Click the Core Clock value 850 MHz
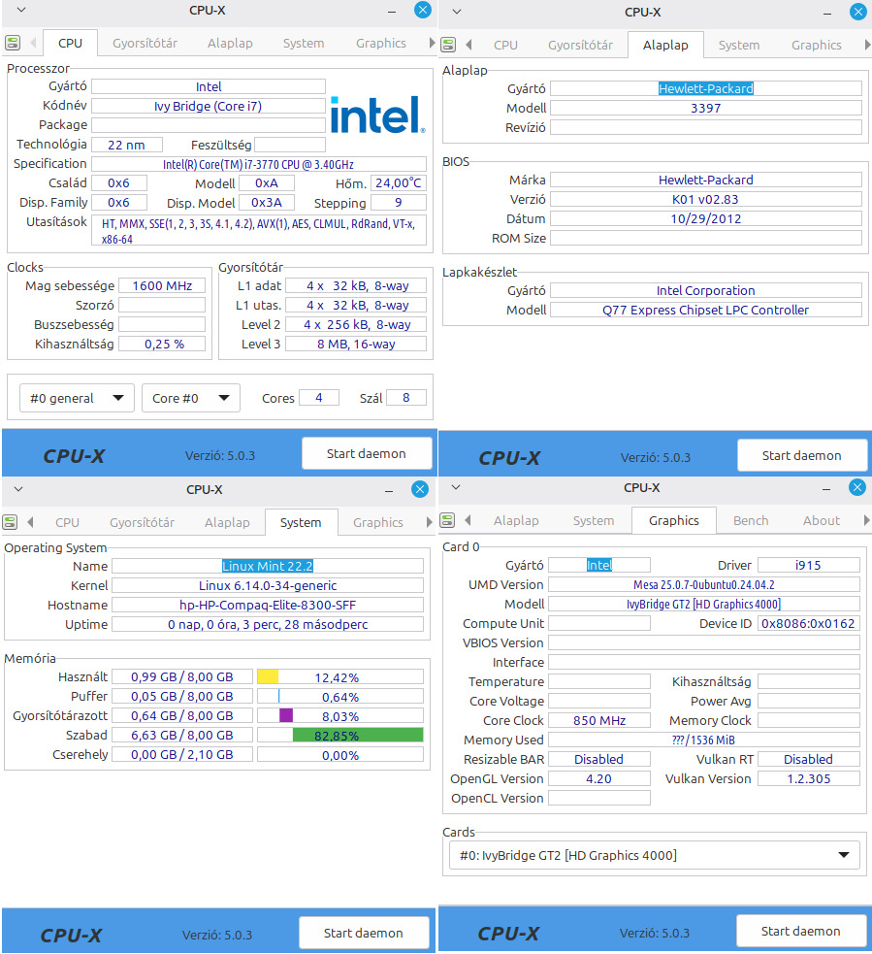The image size is (872, 954). coord(599,720)
